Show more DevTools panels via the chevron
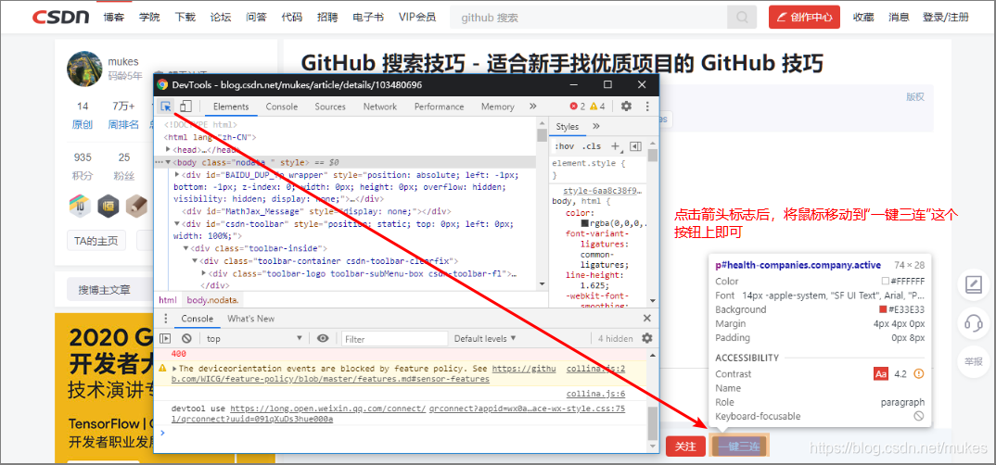 pyautogui.click(x=532, y=107)
